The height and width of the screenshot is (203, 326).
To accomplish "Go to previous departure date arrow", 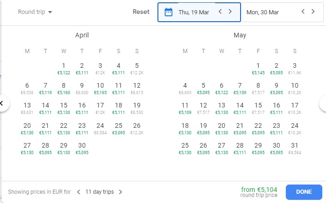I will (221, 12).
